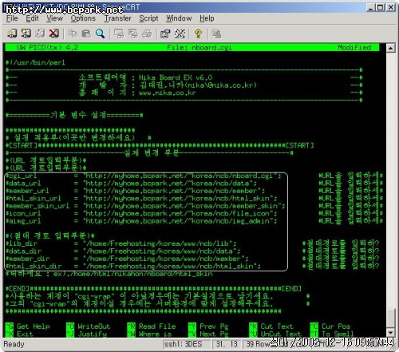Open the View menu
This screenshot has height=352, width=399.
click(x=55, y=18)
